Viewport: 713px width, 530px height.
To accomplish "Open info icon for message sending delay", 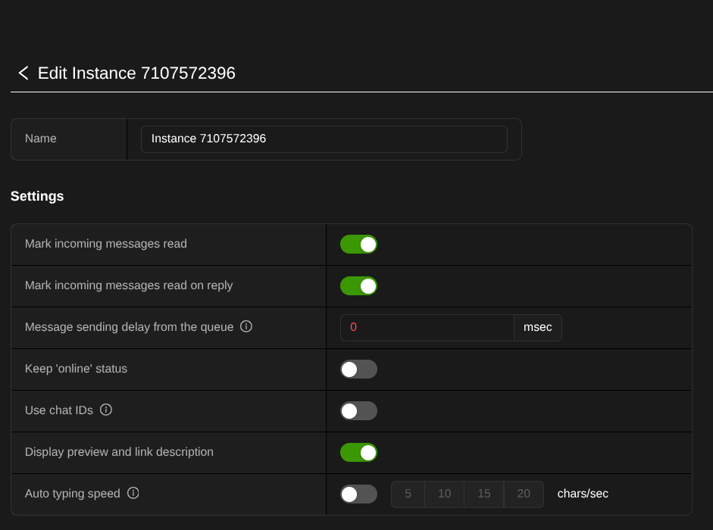I will pyautogui.click(x=246, y=326).
